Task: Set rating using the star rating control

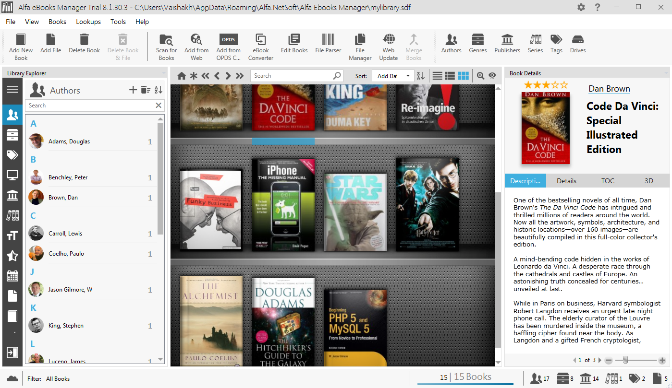Action: click(x=546, y=85)
